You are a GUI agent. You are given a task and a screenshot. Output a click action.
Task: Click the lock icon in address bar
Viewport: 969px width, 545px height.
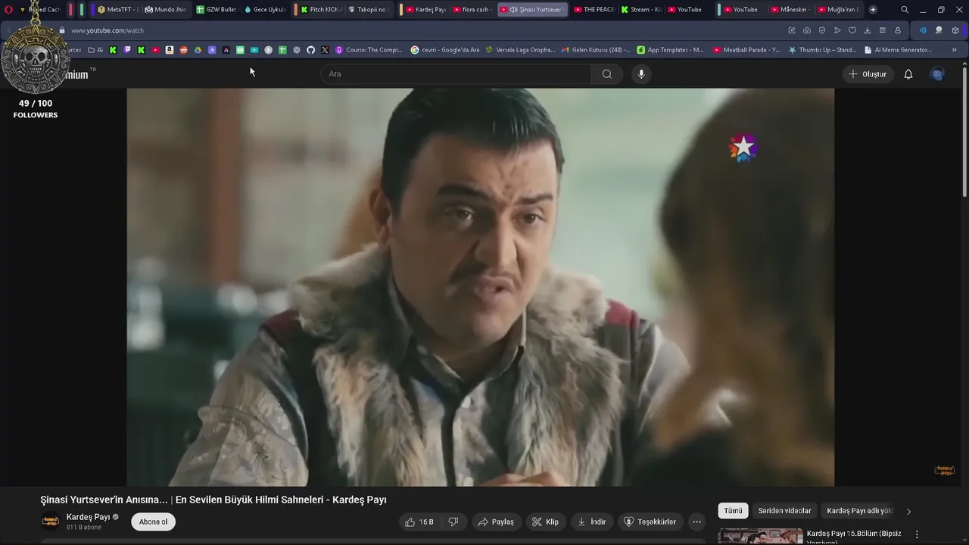tap(62, 30)
